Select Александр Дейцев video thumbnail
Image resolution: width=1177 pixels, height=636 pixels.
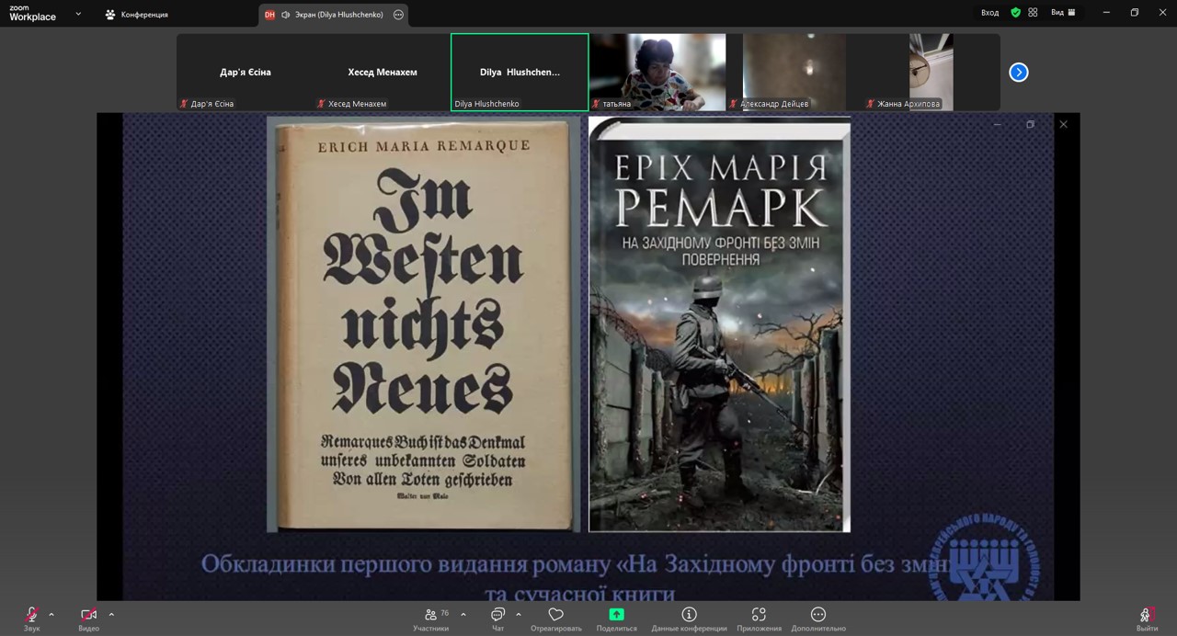794,73
